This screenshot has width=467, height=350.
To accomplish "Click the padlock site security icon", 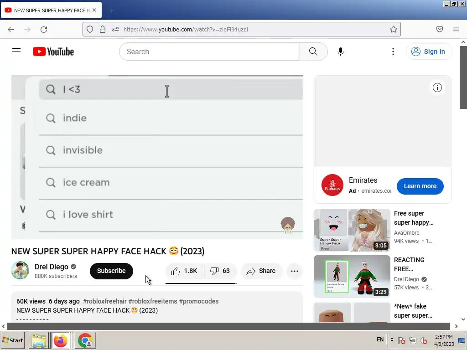I will (x=103, y=29).
